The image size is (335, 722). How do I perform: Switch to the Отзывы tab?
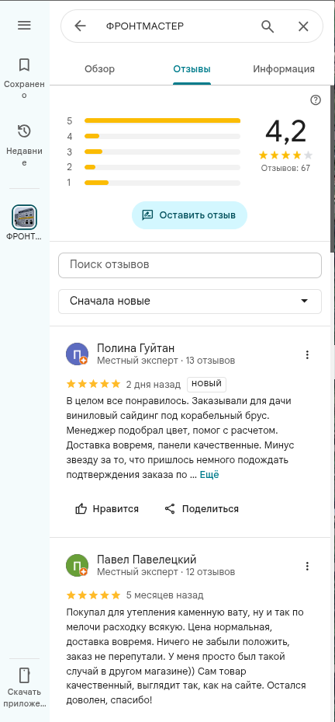point(192,69)
